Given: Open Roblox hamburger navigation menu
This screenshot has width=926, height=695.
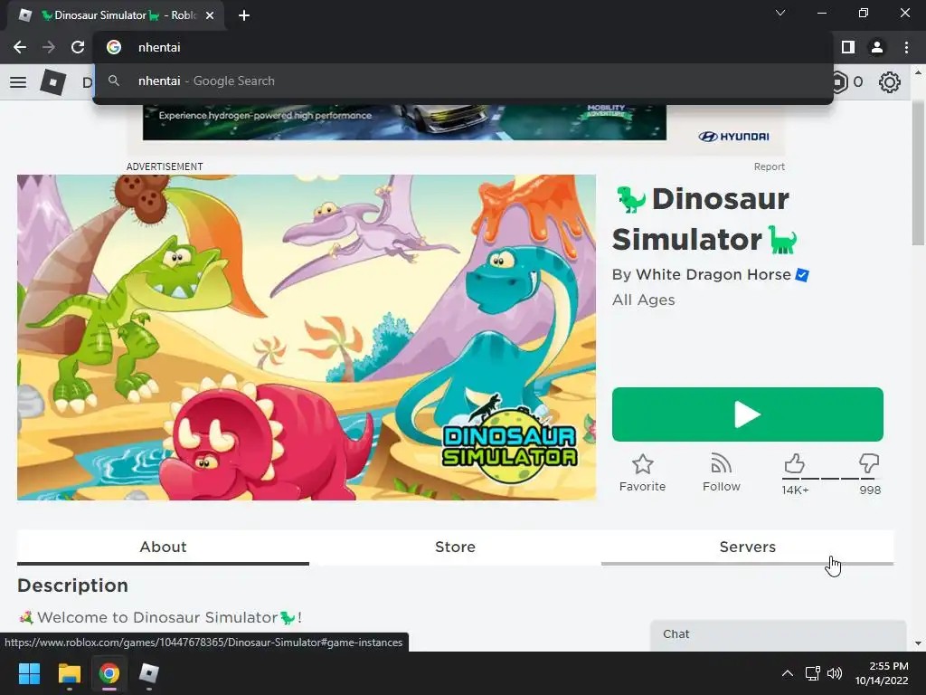Looking at the screenshot, I should (18, 81).
